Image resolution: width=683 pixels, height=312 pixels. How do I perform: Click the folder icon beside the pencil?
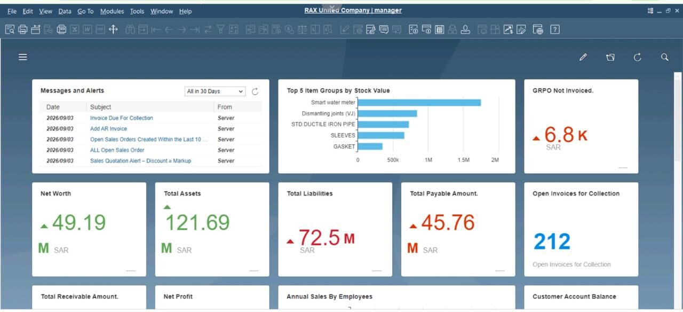click(610, 57)
